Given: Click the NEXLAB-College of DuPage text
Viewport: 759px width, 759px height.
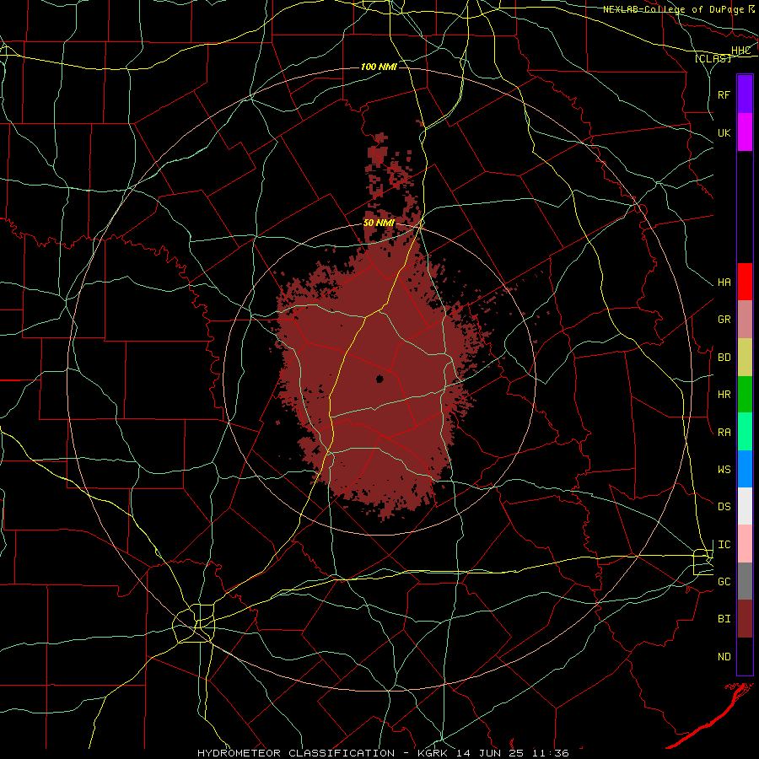Looking at the screenshot, I should coord(674,9).
